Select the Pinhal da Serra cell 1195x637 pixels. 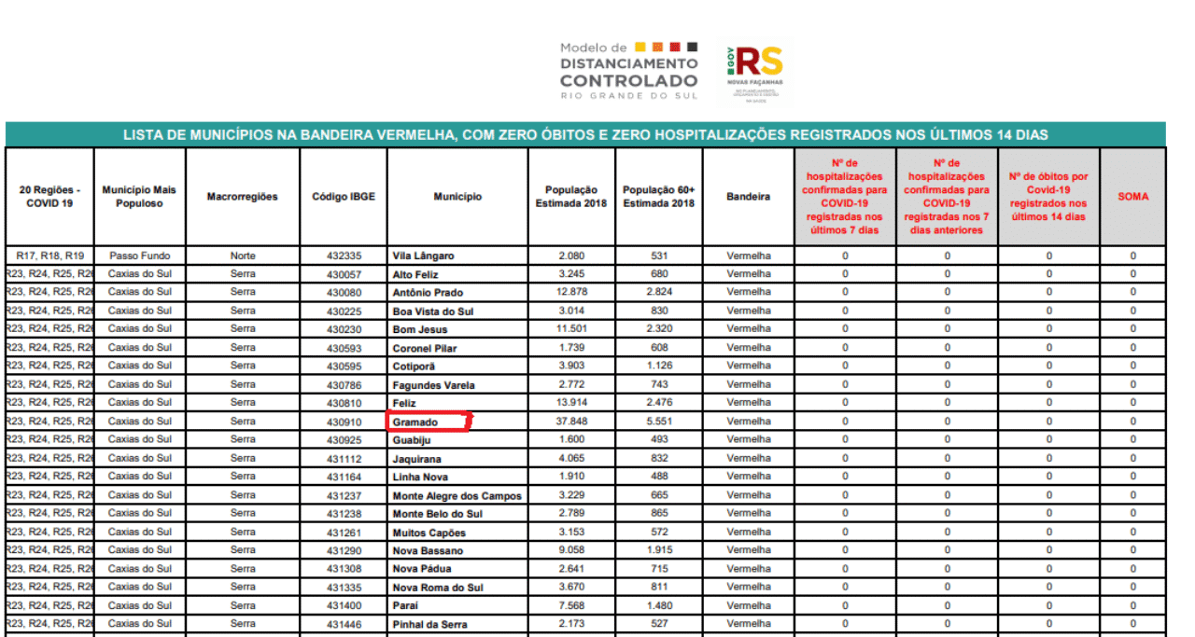[457, 624]
